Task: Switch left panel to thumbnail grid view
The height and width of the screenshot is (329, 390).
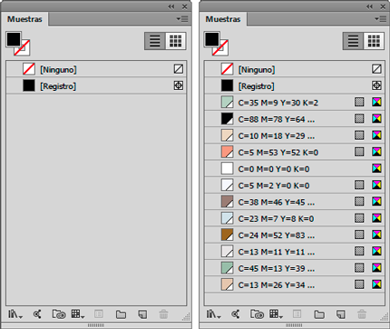Action: 175,41
